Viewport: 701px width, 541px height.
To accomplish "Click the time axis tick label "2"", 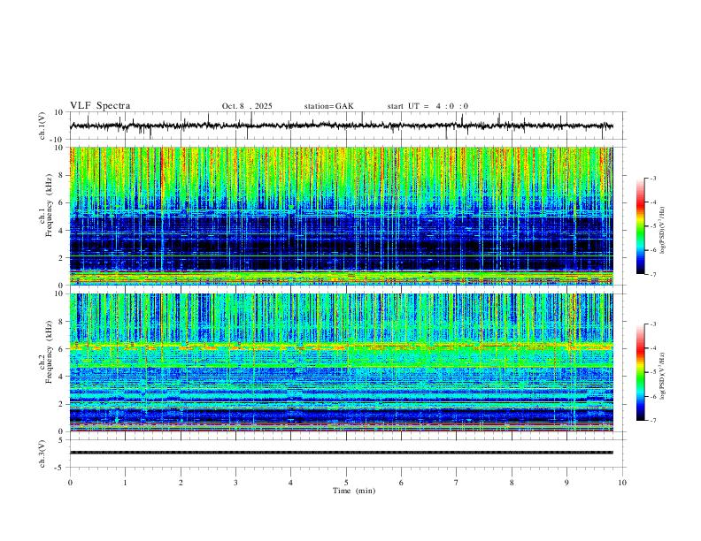I will click(x=181, y=483).
